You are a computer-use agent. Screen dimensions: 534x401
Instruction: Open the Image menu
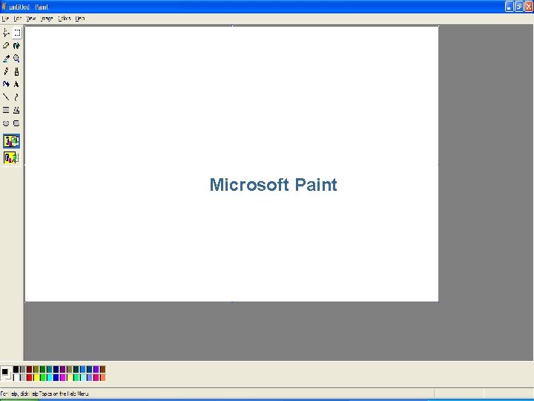[47, 19]
